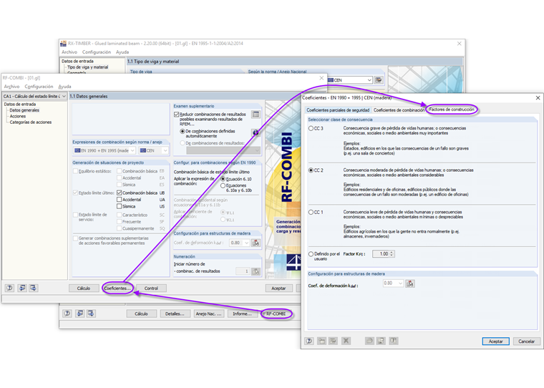Click the help icon in the RF-COMBI window footer
Image resolution: width=544 pixels, height=388 pixels.
click(x=9, y=288)
